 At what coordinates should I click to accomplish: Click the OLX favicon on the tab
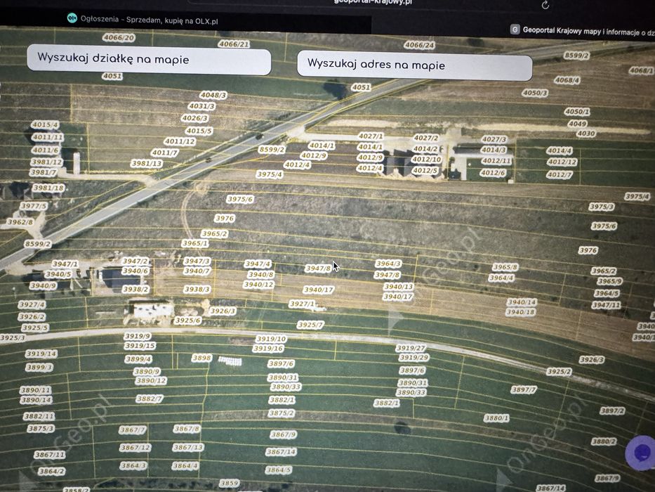tap(72, 18)
